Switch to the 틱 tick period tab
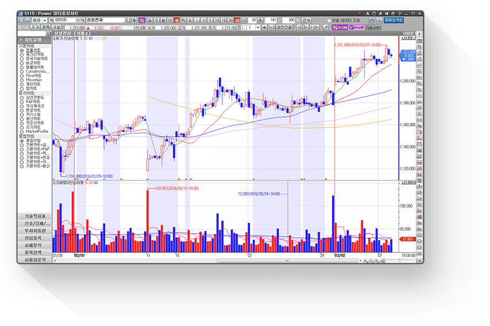Image resolution: width=490 pixels, height=326 pixels. pyautogui.click(x=183, y=20)
